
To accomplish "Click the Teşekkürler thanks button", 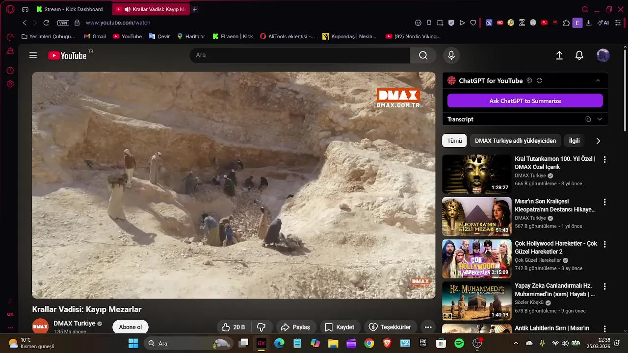I will click(390, 327).
